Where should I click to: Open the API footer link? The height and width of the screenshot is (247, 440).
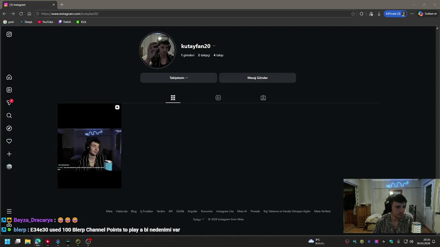tap(170, 211)
